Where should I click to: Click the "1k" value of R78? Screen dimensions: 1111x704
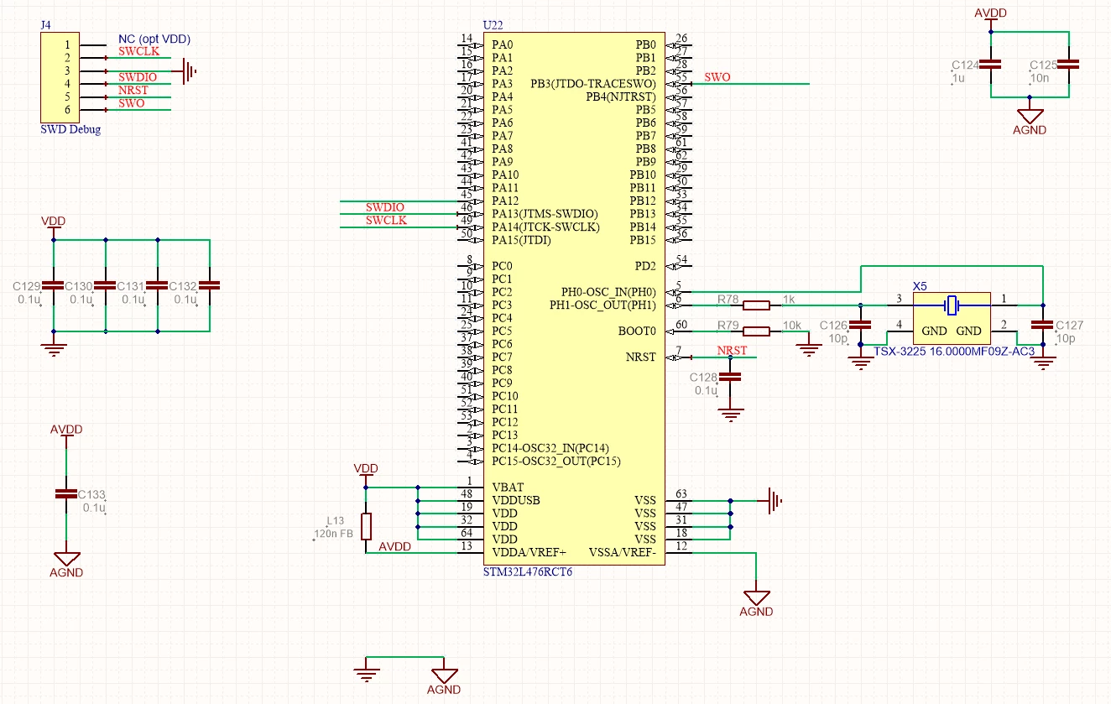pos(788,299)
